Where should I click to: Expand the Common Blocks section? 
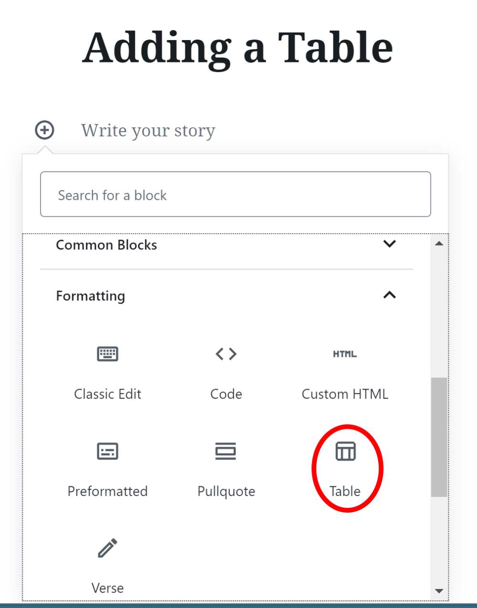pos(390,244)
